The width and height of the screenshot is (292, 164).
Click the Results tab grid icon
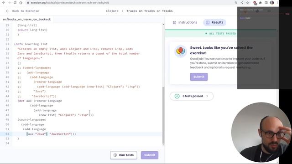click(x=208, y=22)
